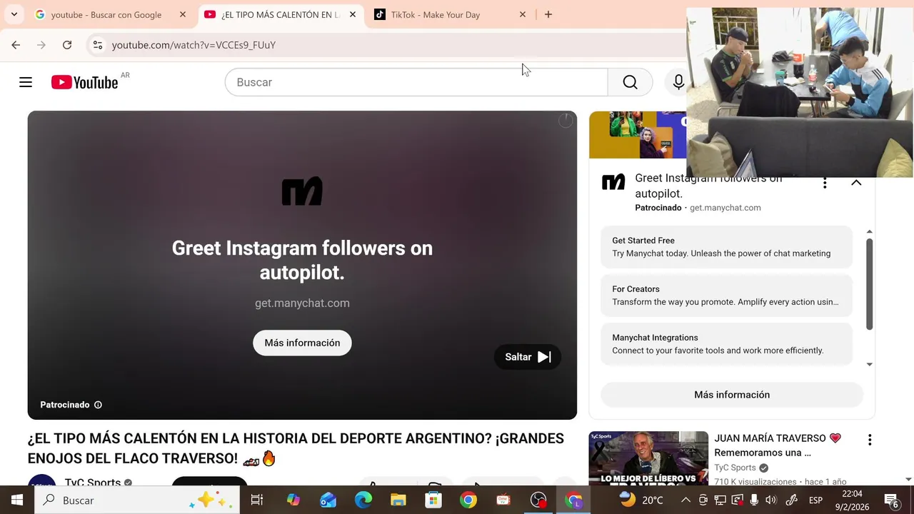Viewport: 914px width, 514px height.
Task: Open the clock and date showing 22:04
Action: click(x=853, y=499)
